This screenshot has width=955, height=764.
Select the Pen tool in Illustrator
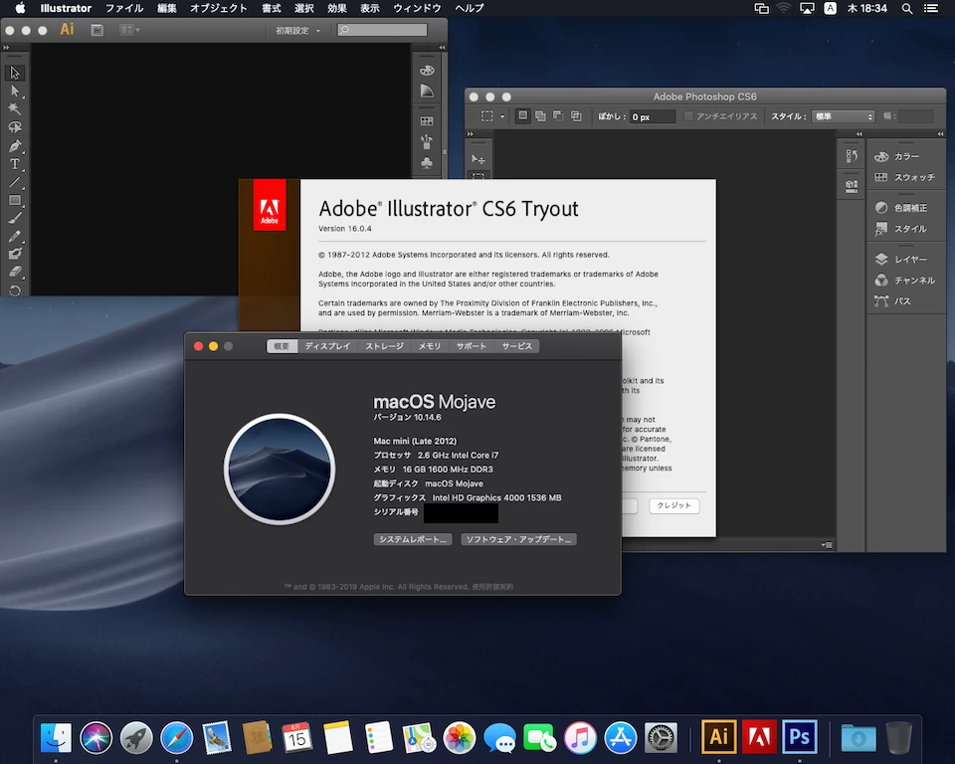tap(15, 145)
